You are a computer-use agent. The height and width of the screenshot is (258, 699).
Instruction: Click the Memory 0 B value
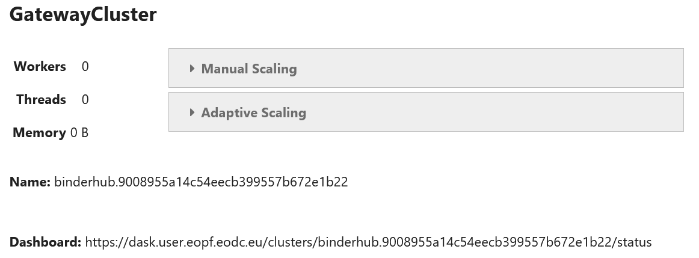pyautogui.click(x=79, y=132)
